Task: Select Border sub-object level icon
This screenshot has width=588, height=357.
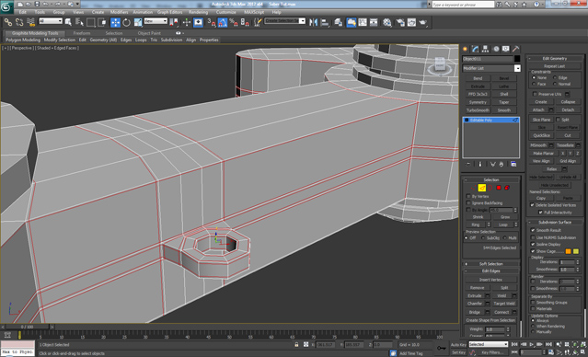Action: pos(490,188)
